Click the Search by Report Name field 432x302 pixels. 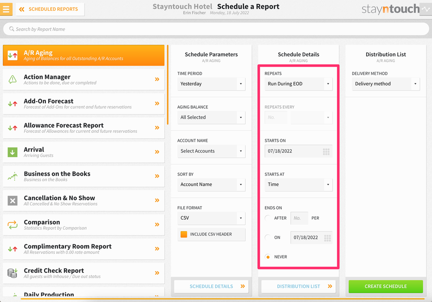(x=216, y=29)
